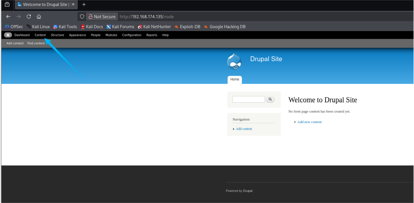Screen dimensions: 414x203
Task: Click the Drupal Site title link
Action: [x=266, y=59]
